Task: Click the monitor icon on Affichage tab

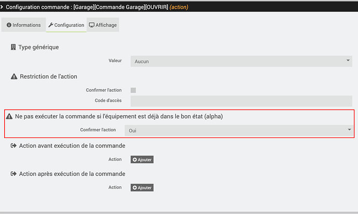Action: pyautogui.click(x=91, y=25)
